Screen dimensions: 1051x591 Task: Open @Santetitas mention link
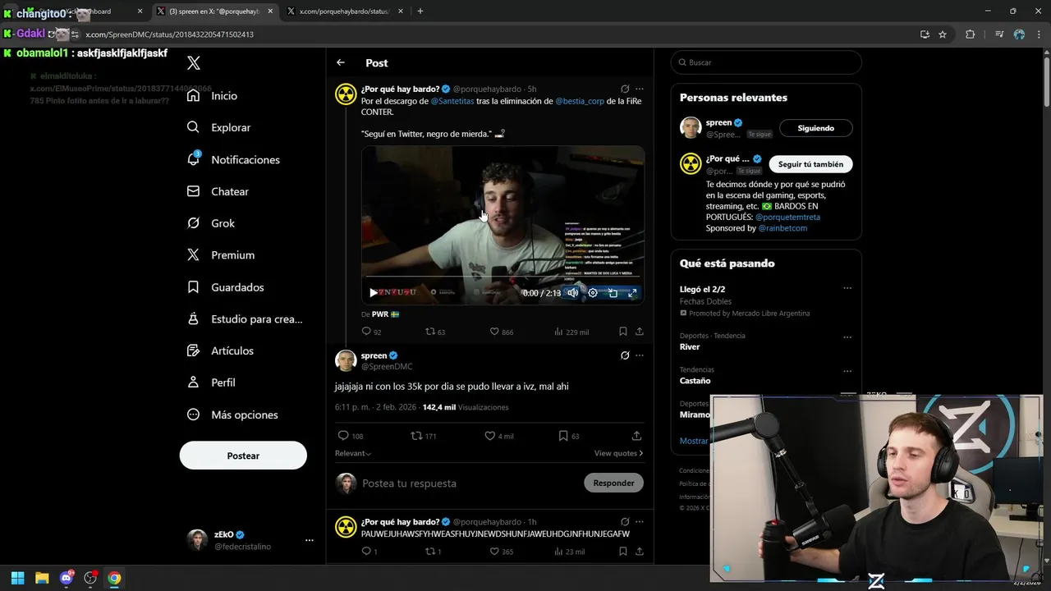[452, 101]
